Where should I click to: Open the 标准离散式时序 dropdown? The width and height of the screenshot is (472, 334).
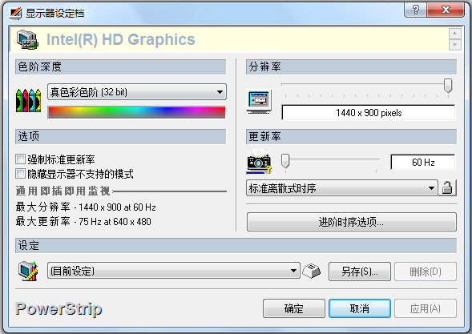point(342,188)
